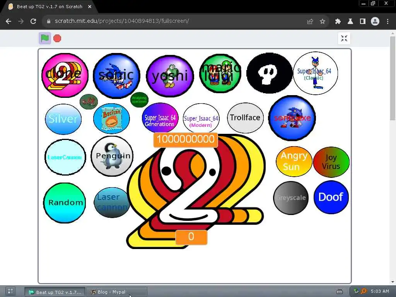Click the small dark green circle near clone
Image resolution: width=396 pixels, height=297 pixels.
[89, 102]
